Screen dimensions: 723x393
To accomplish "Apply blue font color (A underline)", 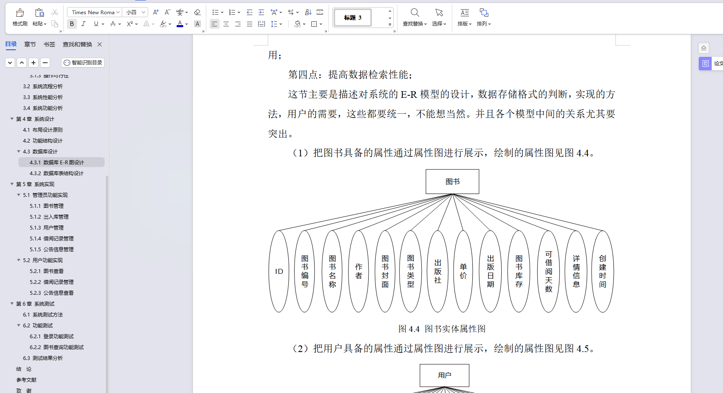I will click(x=180, y=24).
